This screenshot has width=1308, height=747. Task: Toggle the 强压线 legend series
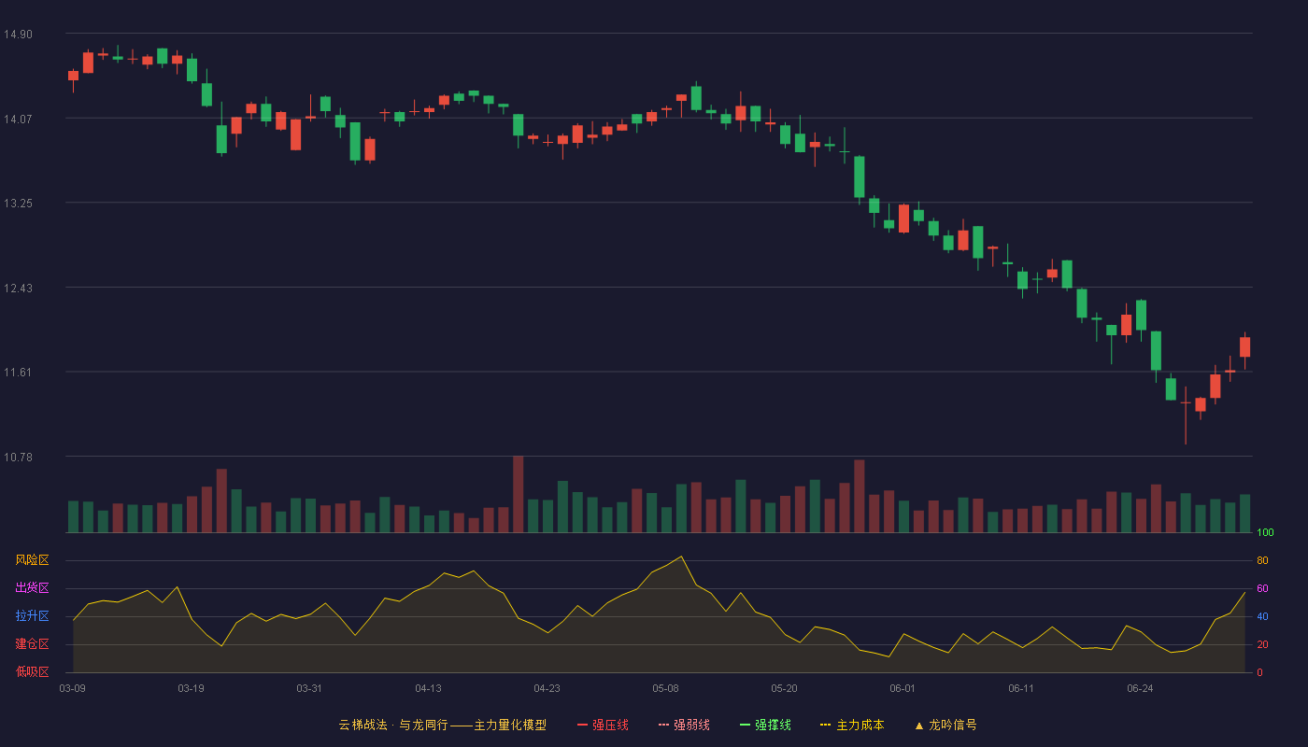pyautogui.click(x=603, y=725)
